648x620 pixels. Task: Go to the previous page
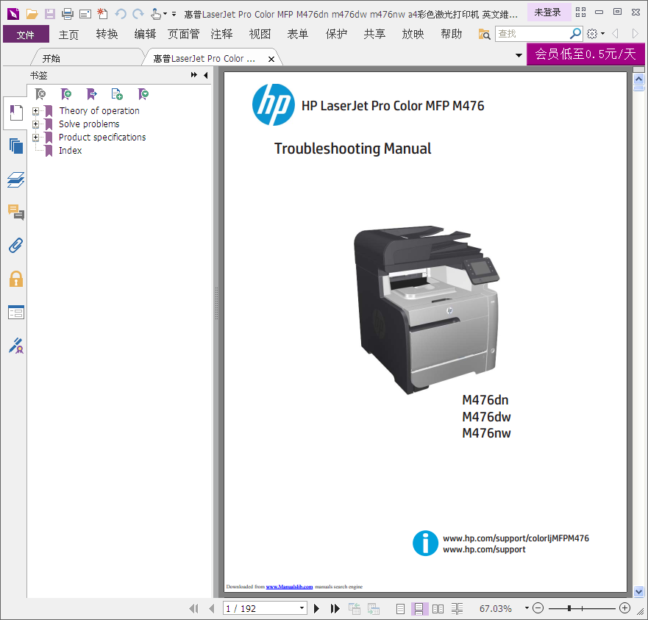click(212, 608)
